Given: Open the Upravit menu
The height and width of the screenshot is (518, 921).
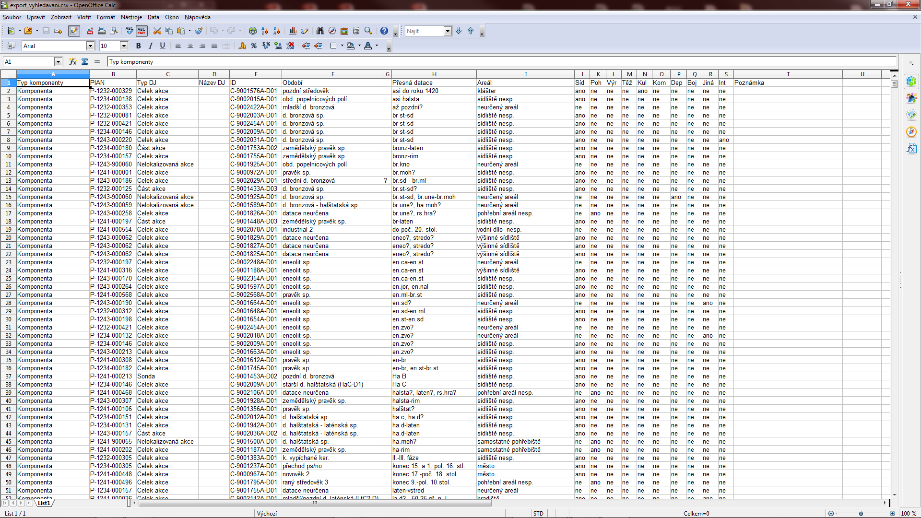Looking at the screenshot, I should coord(36,17).
